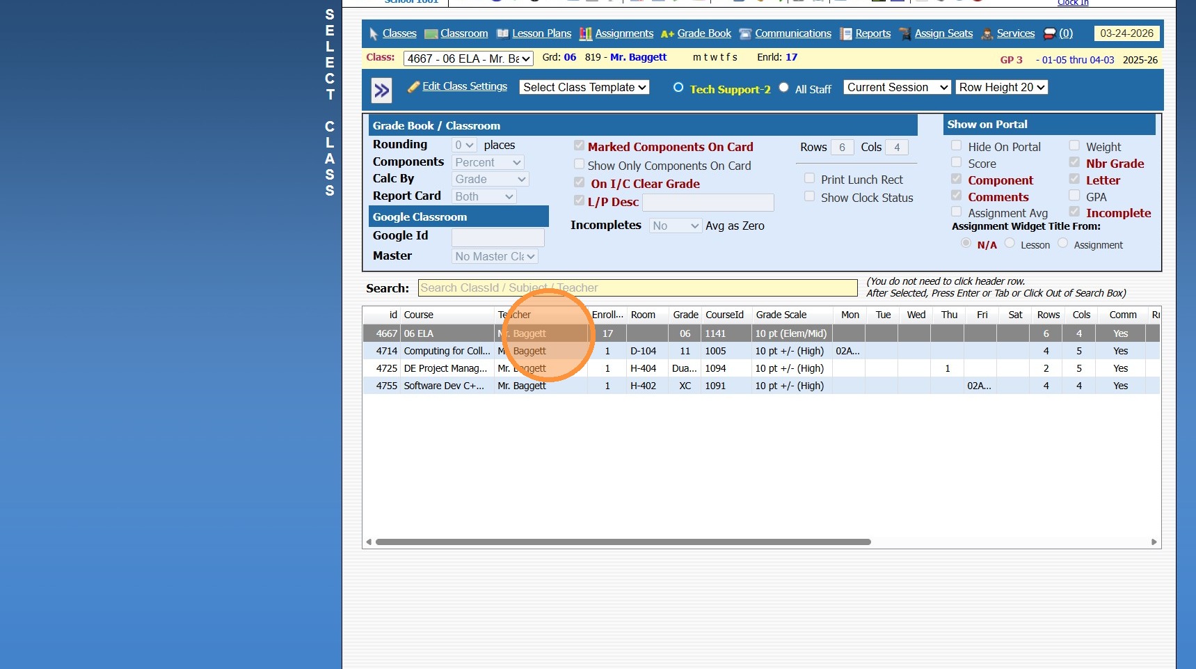Screen dimensions: 1196x669
Task: Click the Assignments books icon
Action: click(x=586, y=34)
